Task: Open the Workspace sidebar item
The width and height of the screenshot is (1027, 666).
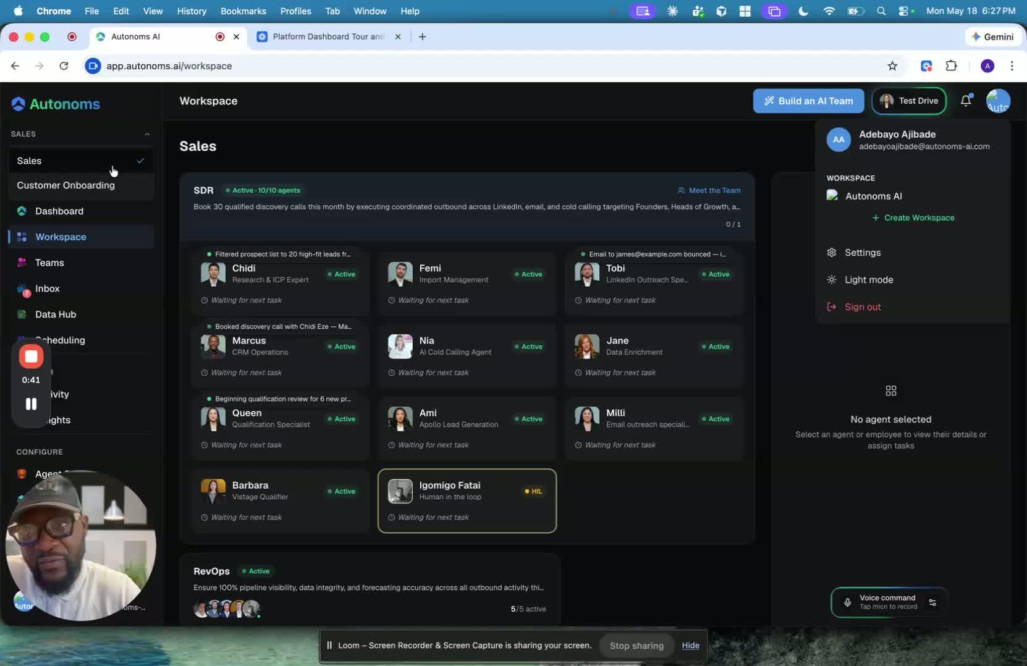Action: 81,237
